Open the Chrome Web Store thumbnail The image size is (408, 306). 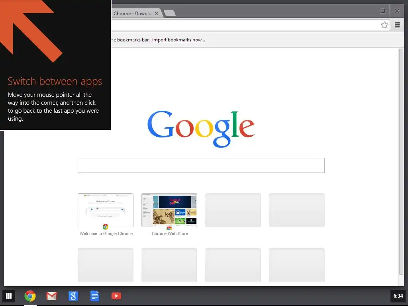(x=169, y=210)
